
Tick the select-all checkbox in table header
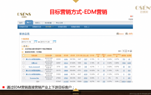point(24,55)
